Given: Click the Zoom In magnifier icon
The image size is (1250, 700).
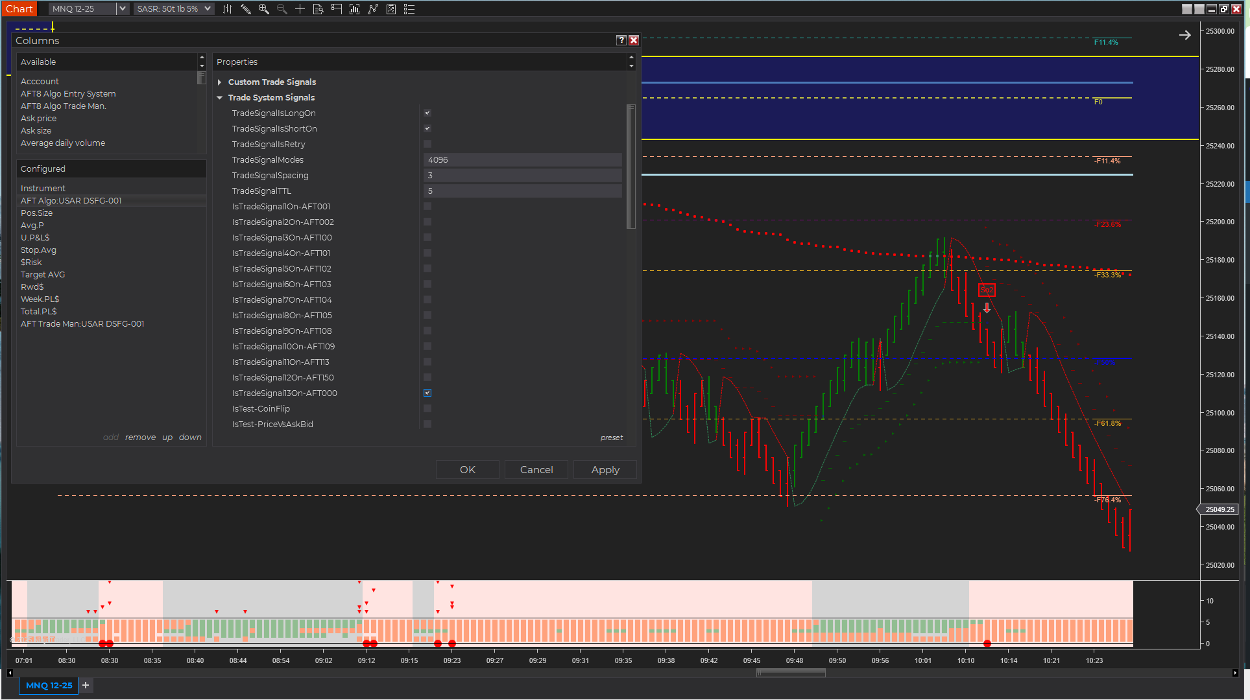Looking at the screenshot, I should click(263, 9).
